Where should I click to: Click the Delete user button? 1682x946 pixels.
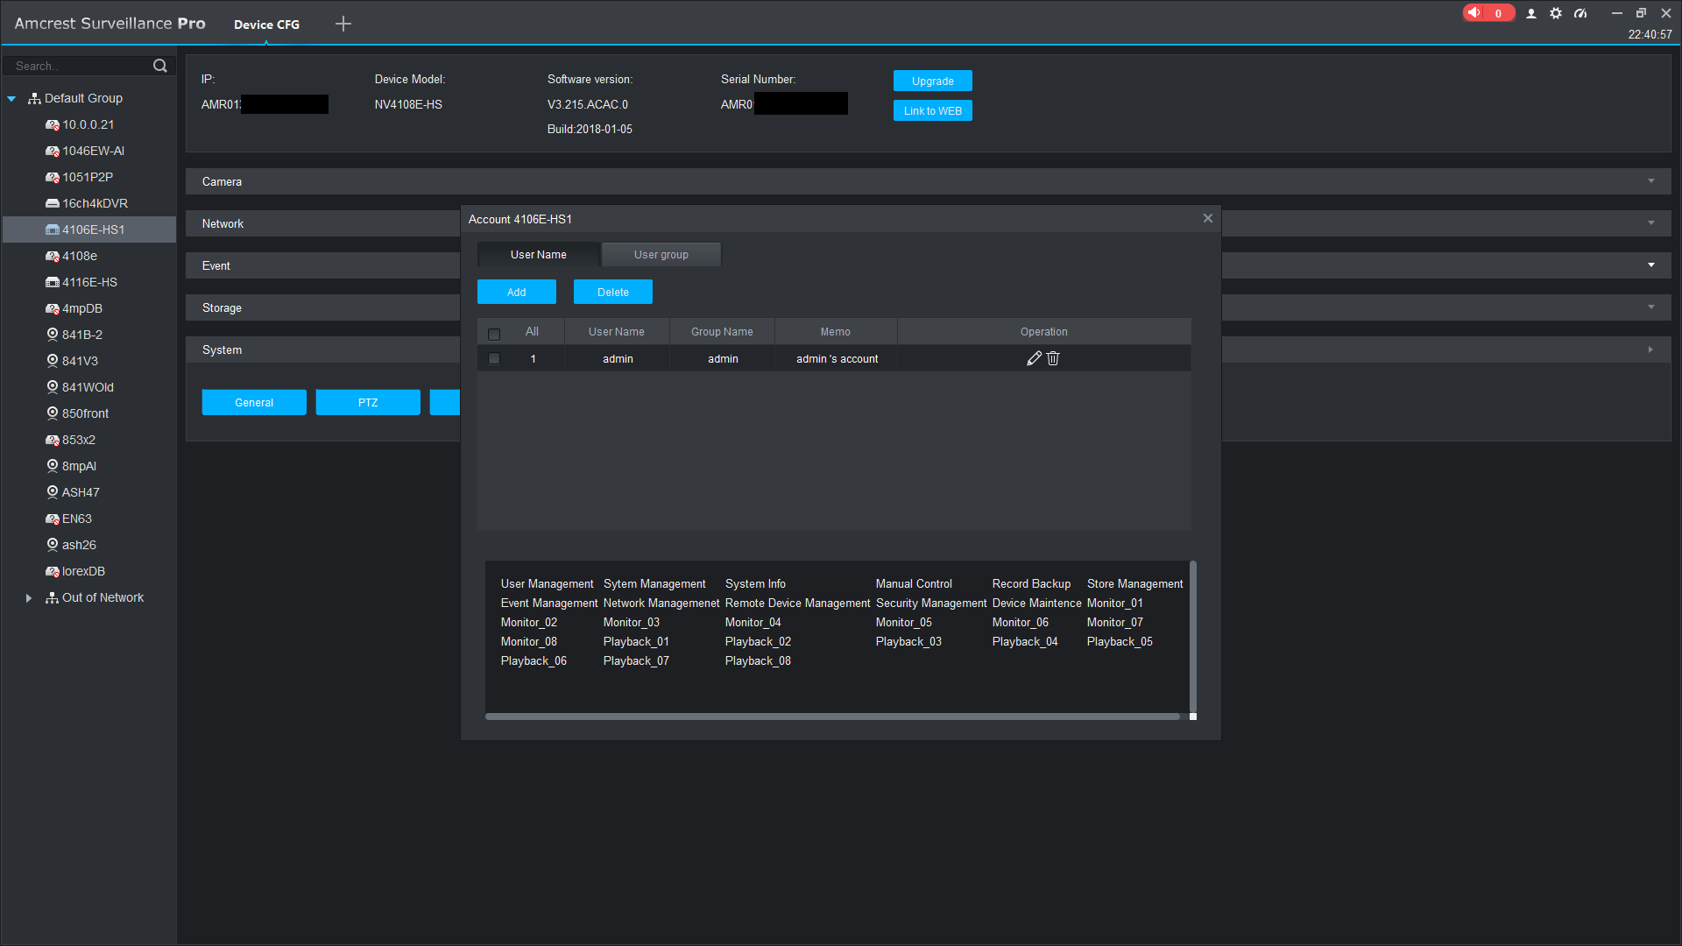point(613,292)
